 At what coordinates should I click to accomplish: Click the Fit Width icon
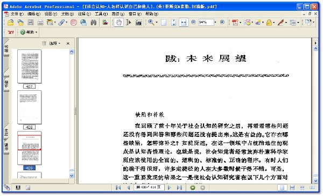tap(184, 23)
